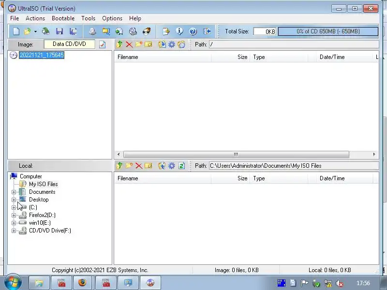This screenshot has height=290, width=387.
Task: Click the Burn CD/DVD image icon
Action: click(147, 31)
